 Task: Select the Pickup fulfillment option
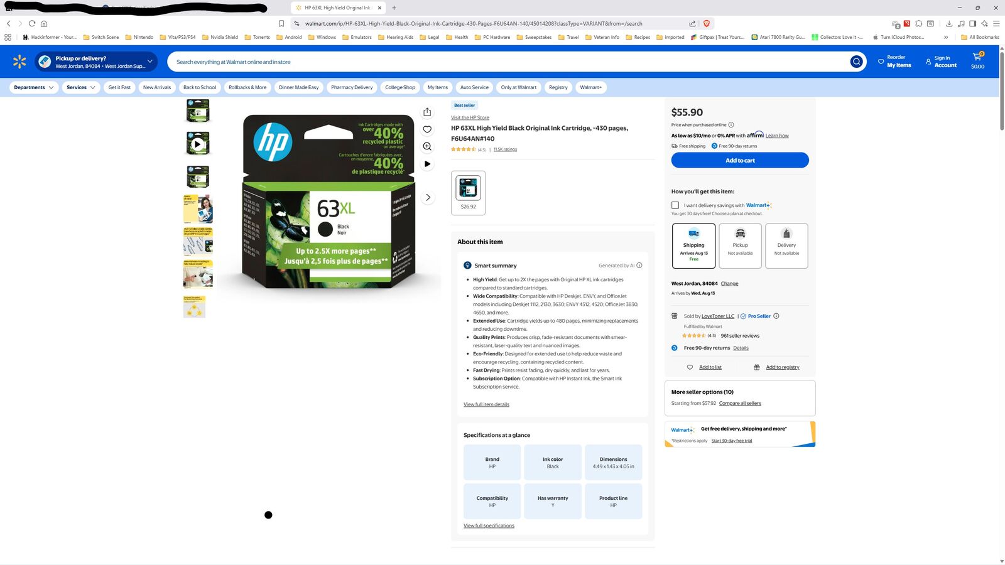point(740,246)
